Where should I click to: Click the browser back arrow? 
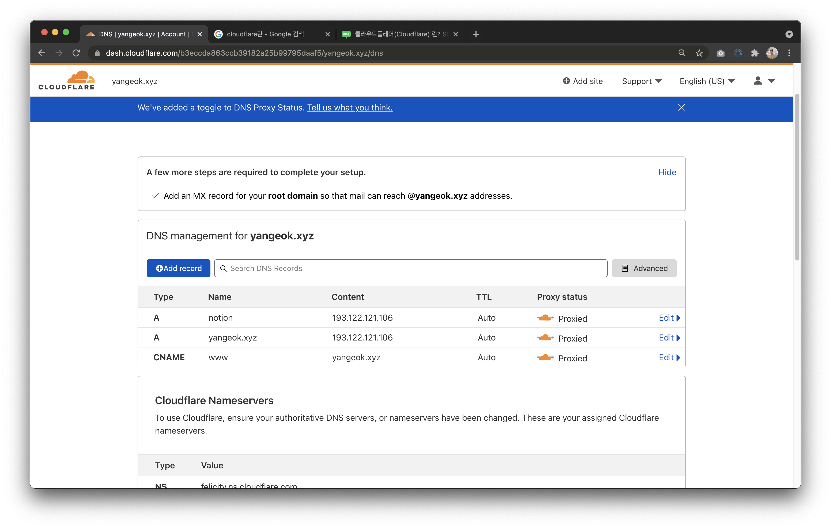[42, 53]
